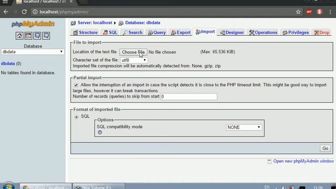Open the Structure tab
The image size is (336, 189).
[x=85, y=33]
